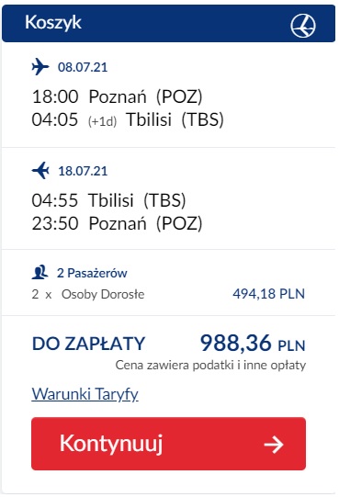Click the arrow icon on Kontynuuj button
The width and height of the screenshot is (339, 497).
point(274,444)
